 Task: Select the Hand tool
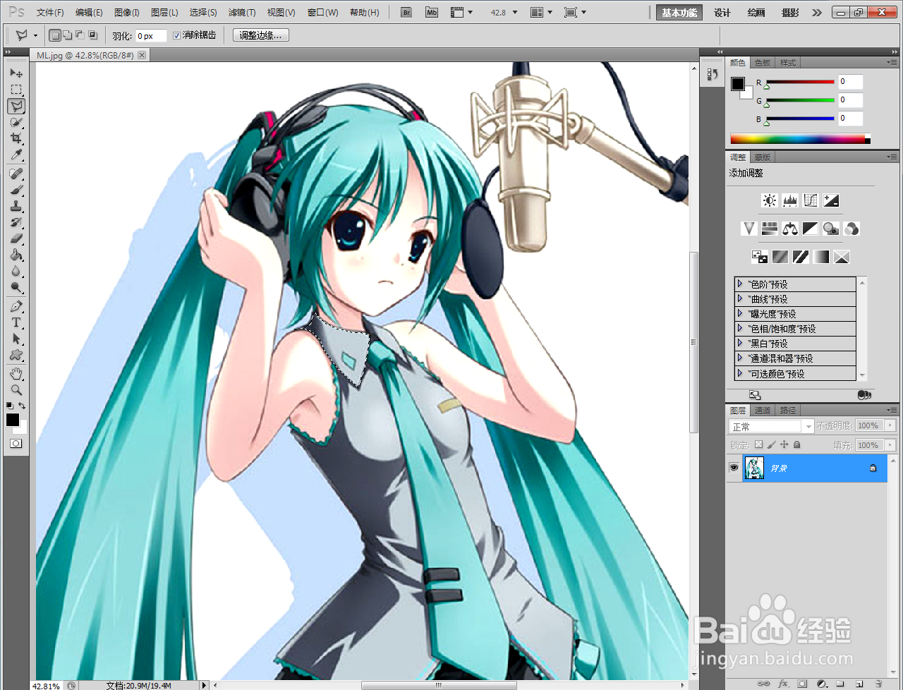(x=16, y=373)
